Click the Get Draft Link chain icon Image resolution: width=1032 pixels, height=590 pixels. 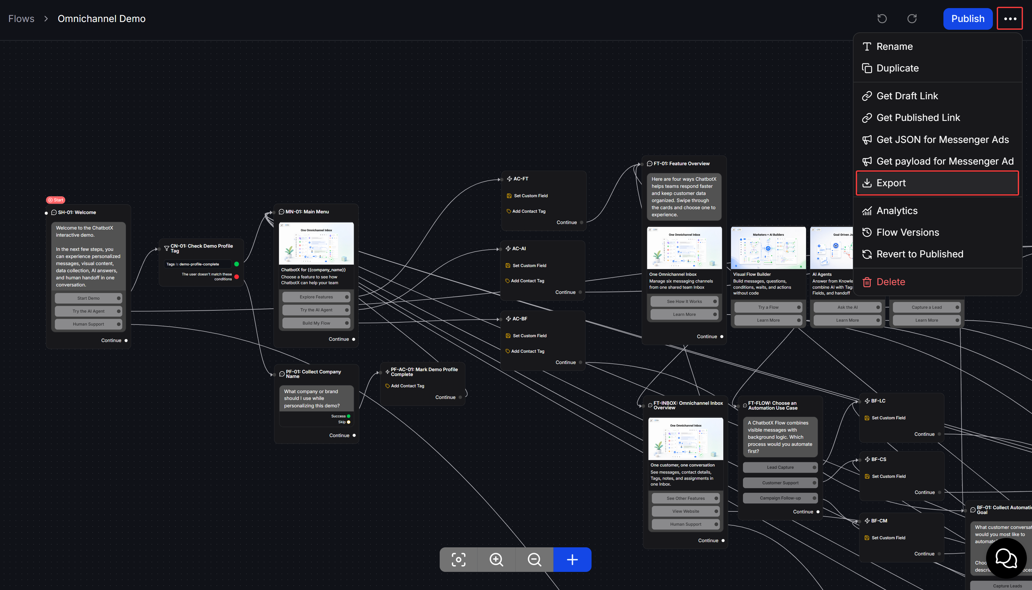867,96
